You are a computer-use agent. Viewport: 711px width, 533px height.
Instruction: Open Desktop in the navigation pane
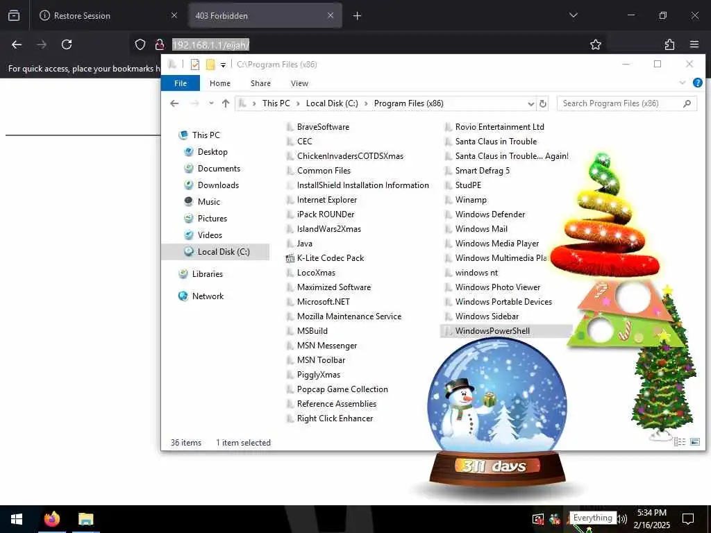click(x=212, y=152)
